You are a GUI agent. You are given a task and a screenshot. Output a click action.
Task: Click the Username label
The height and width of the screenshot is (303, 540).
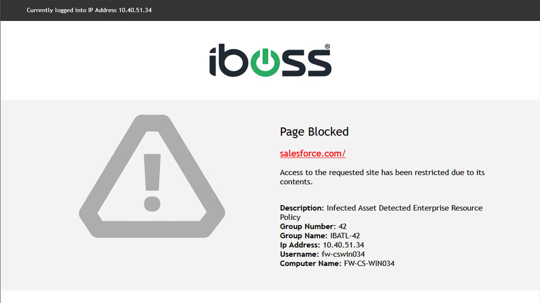(x=299, y=254)
